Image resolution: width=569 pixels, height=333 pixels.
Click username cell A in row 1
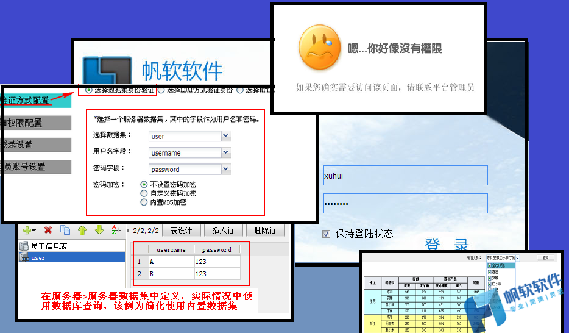pos(171,262)
